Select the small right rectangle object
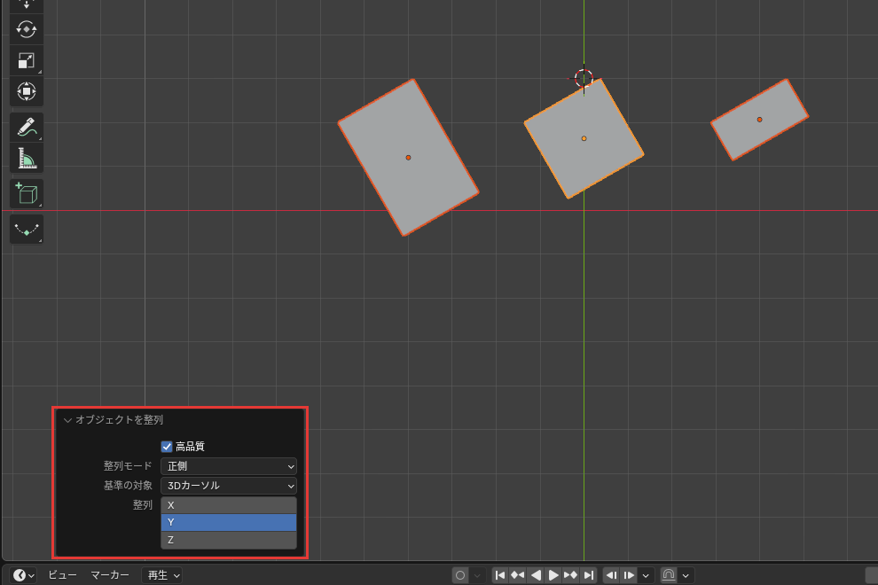Image resolution: width=878 pixels, height=585 pixels. pyautogui.click(x=759, y=120)
